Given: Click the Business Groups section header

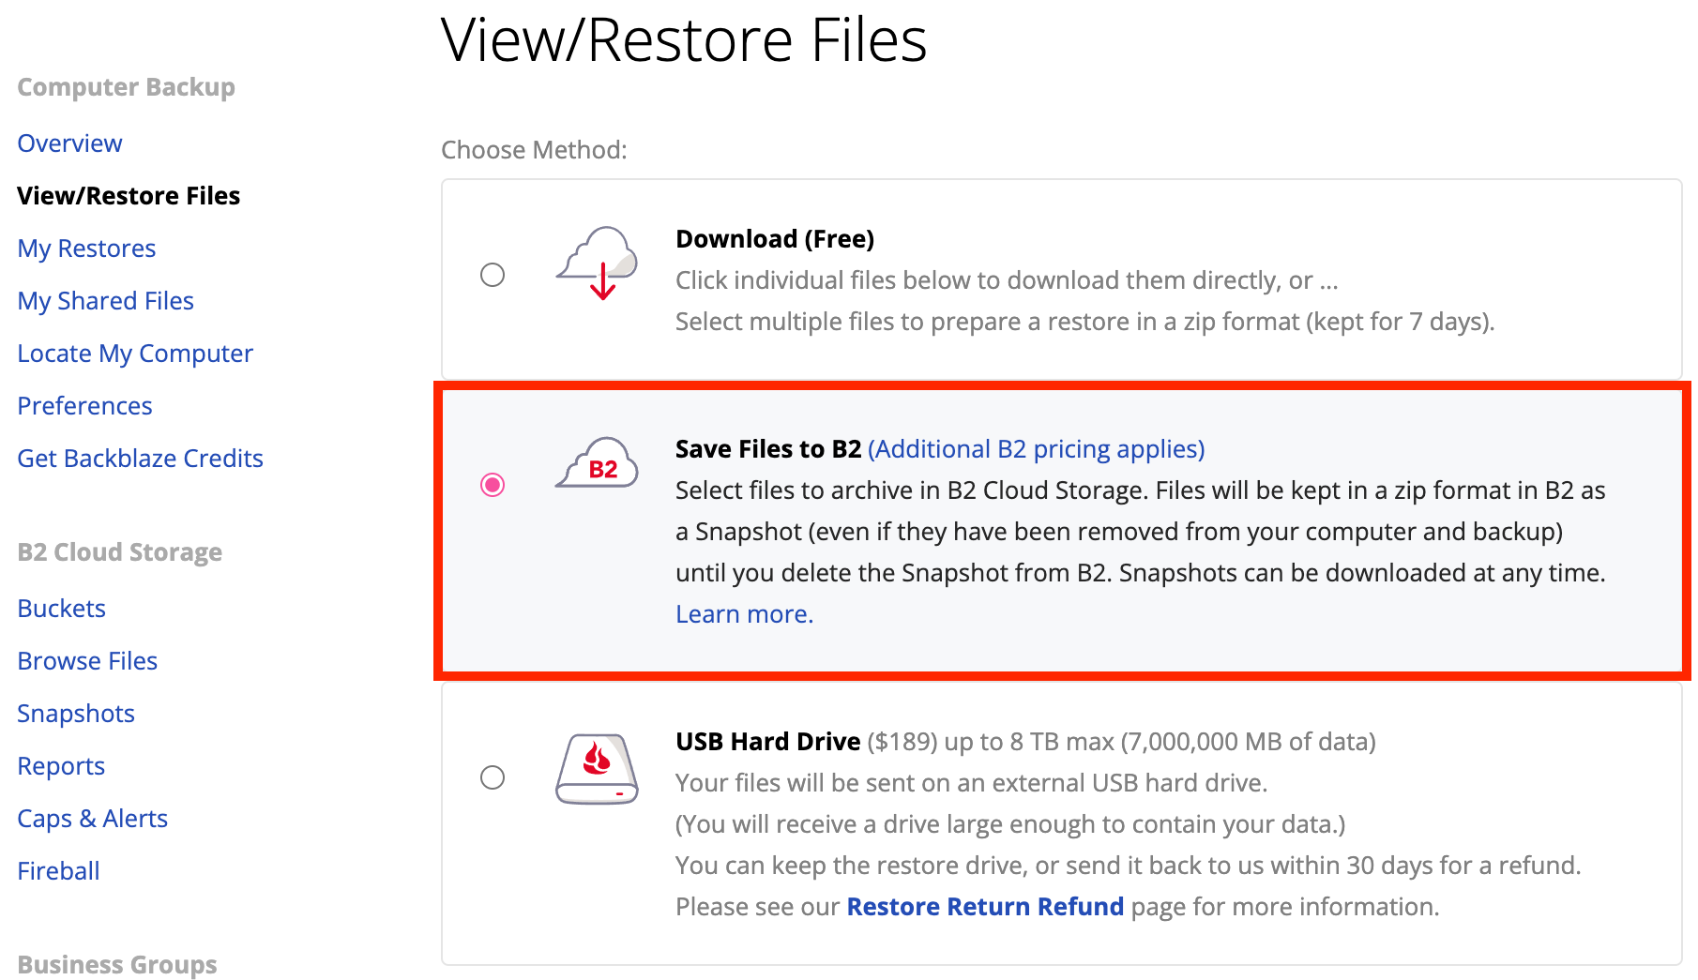Looking at the screenshot, I should [x=116, y=965].
